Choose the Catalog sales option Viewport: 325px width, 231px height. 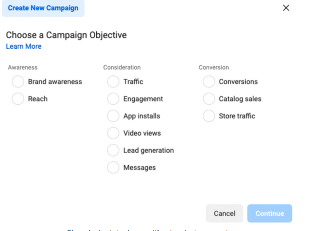[209, 99]
